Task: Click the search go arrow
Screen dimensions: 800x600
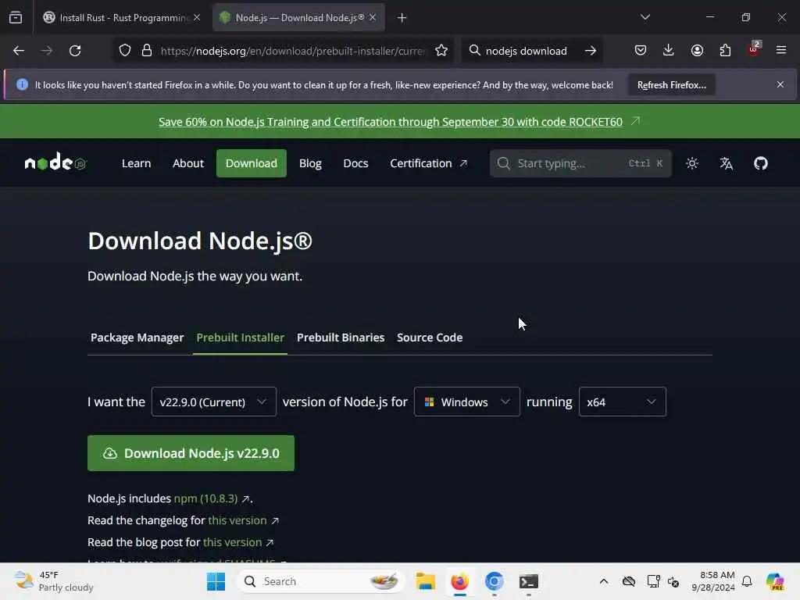Action: (x=591, y=51)
